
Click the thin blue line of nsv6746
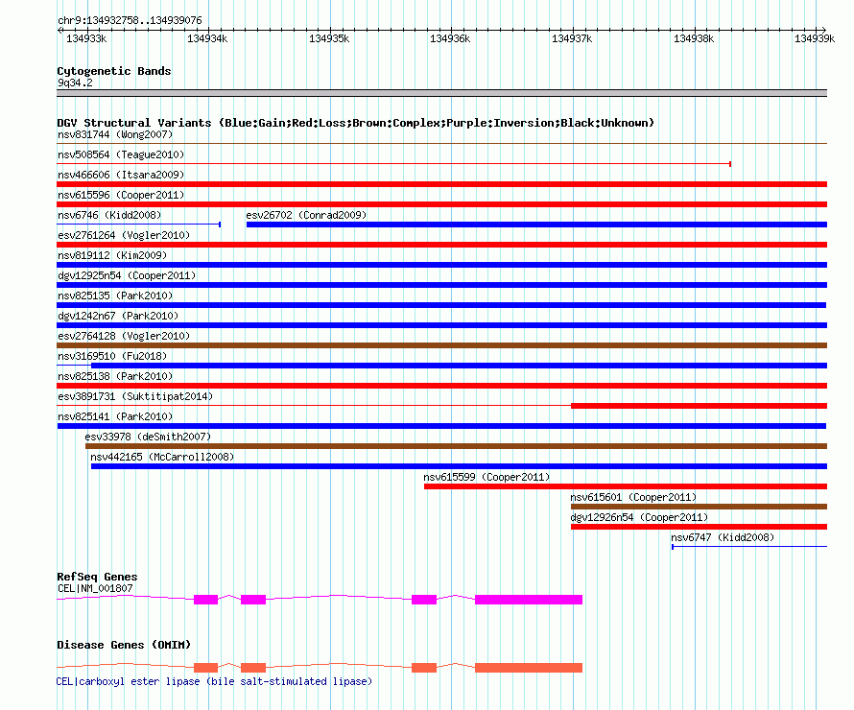coord(138,225)
